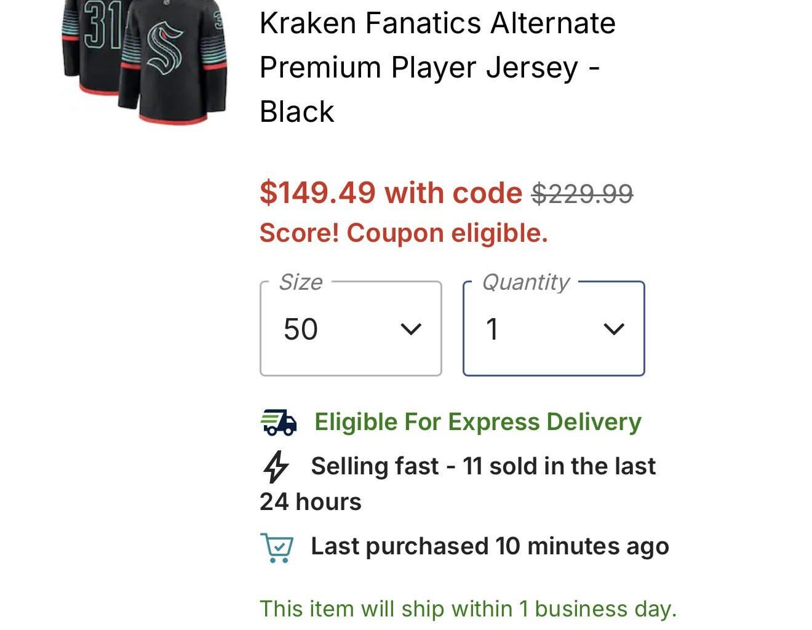
Task: Click the express delivery truck icon
Action: tap(279, 423)
